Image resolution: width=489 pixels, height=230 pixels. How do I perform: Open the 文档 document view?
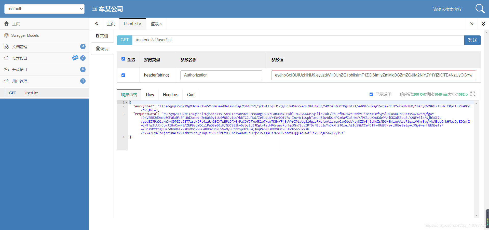[102, 36]
